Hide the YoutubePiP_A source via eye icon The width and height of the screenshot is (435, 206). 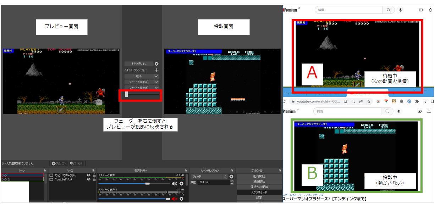coord(89,179)
